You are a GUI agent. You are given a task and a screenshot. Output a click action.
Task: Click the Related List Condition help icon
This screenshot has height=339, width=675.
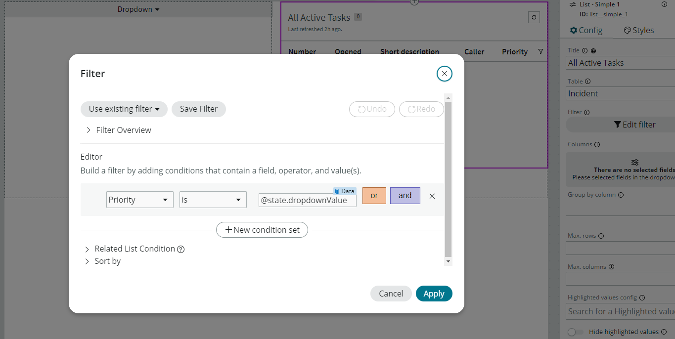(x=181, y=249)
